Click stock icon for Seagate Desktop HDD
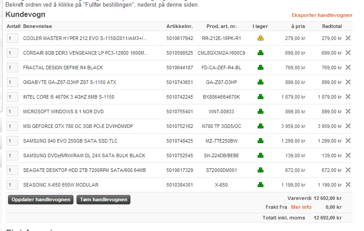364x231 pixels. coord(260,170)
